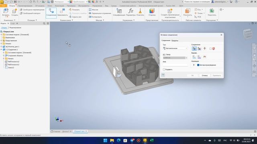Click the help button in dialog corner
The width and height of the screenshot is (257, 144).
163,75
